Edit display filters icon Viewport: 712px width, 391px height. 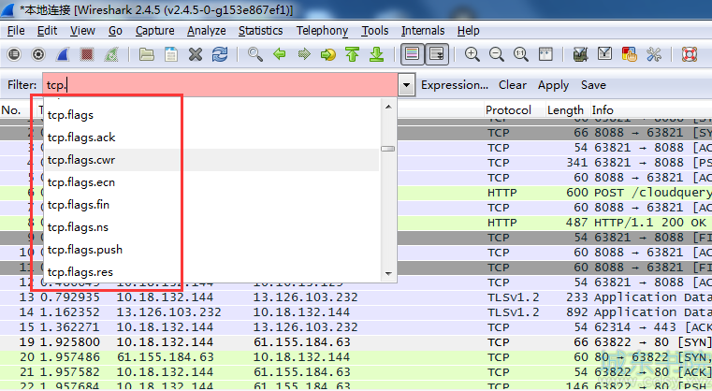coord(604,54)
